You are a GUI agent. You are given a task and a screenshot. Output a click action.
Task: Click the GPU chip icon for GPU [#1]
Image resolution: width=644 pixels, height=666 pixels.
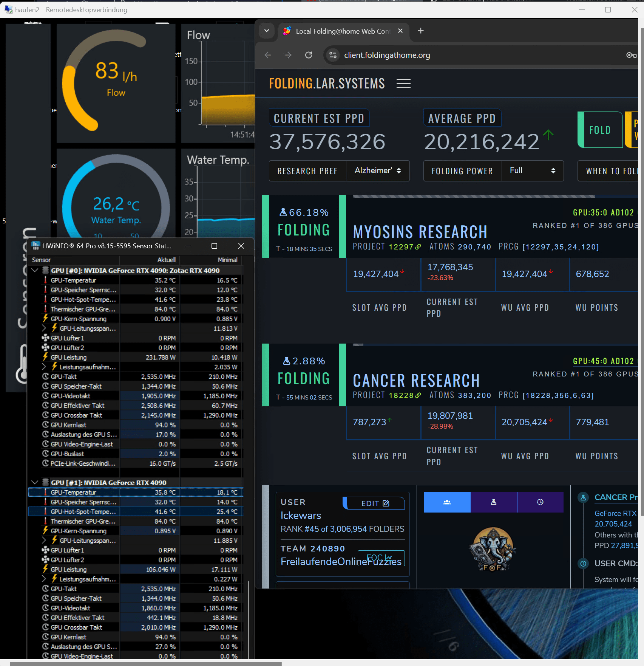46,482
